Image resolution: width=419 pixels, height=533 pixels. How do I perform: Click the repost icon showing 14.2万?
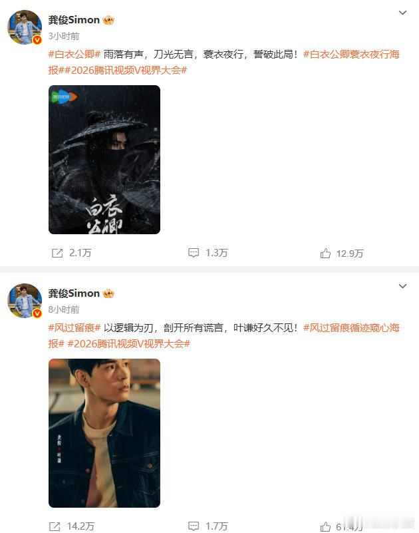click(x=55, y=526)
